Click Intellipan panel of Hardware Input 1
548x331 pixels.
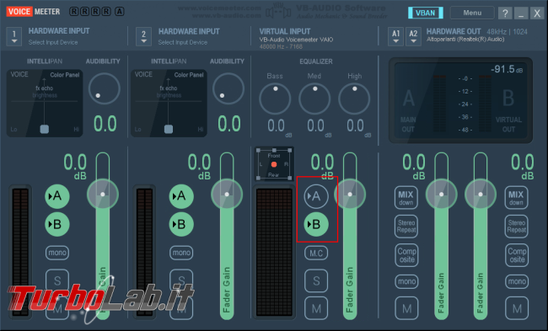point(45,103)
